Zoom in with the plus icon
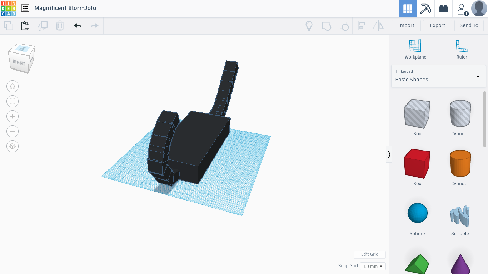488x274 pixels. click(13, 116)
